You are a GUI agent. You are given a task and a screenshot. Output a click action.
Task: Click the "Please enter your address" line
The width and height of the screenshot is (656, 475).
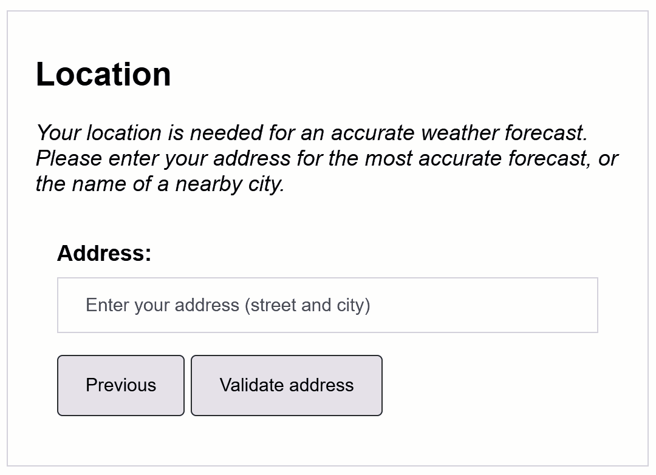(326, 158)
